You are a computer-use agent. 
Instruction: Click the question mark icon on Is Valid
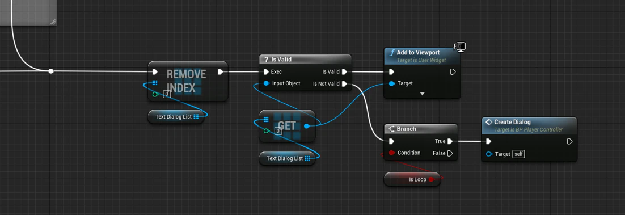[x=266, y=59]
